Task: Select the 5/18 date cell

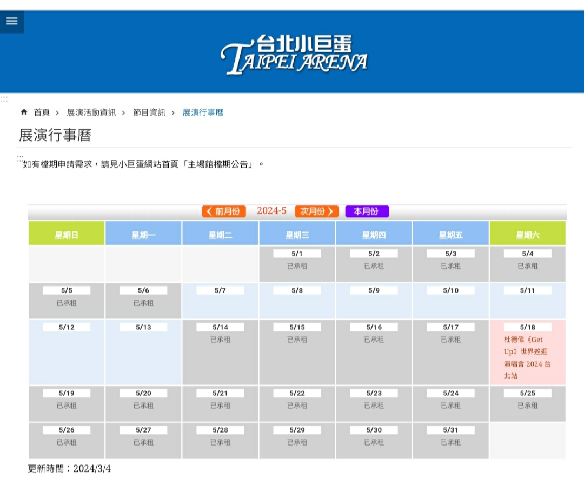Action: (x=527, y=327)
